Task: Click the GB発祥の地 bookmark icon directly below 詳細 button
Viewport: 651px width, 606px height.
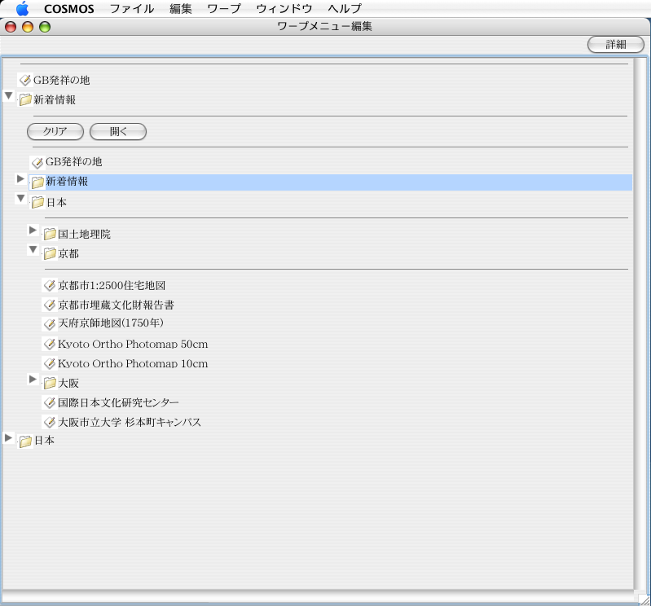Action: click(x=25, y=80)
